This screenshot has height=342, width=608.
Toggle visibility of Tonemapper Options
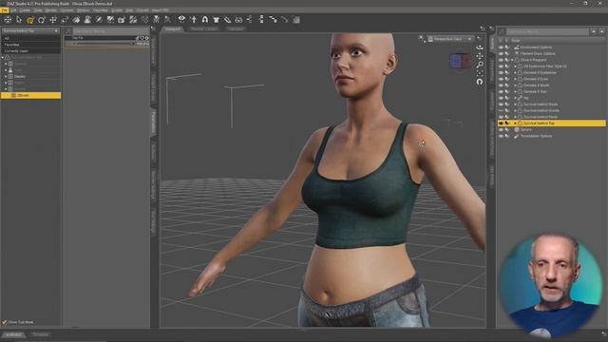tap(501, 136)
